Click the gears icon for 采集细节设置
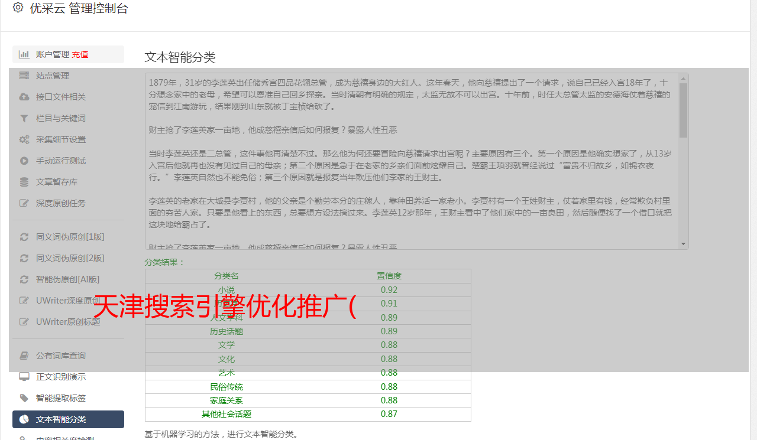Screen dimensions: 757x440 24,139
